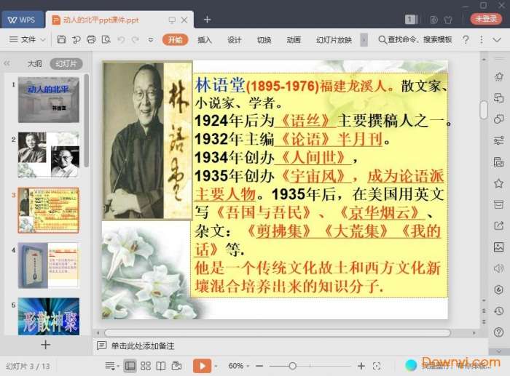The width and height of the screenshot is (510, 376).
Task: Click the 未登录 login button
Action: tap(486, 19)
